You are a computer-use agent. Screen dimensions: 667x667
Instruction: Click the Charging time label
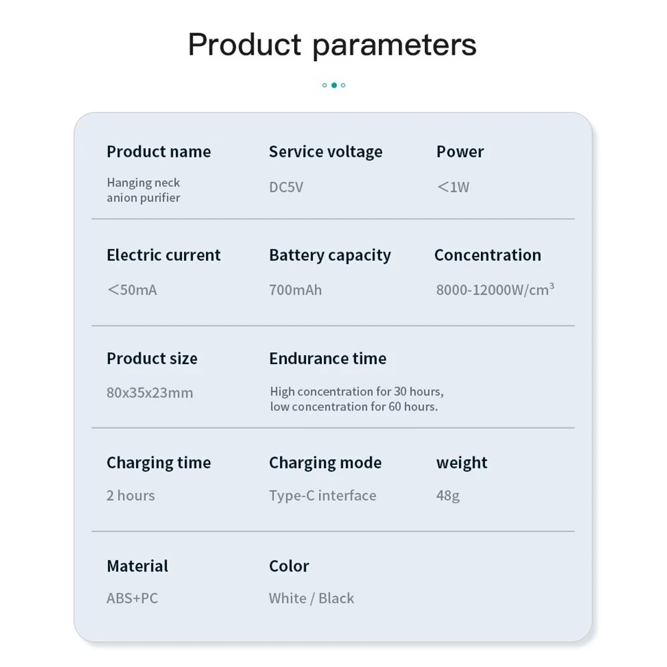159,463
